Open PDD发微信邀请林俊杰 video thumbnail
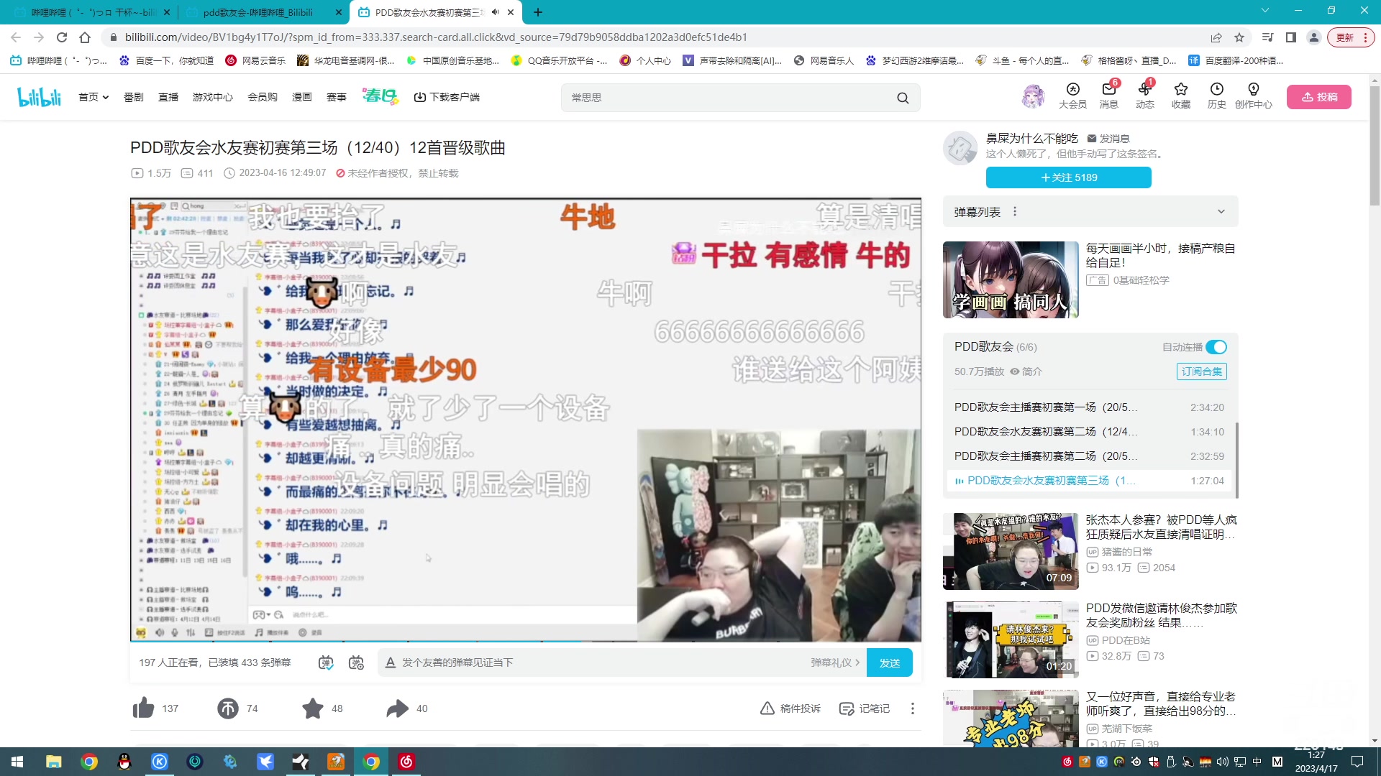The image size is (1381, 776). [x=1011, y=639]
